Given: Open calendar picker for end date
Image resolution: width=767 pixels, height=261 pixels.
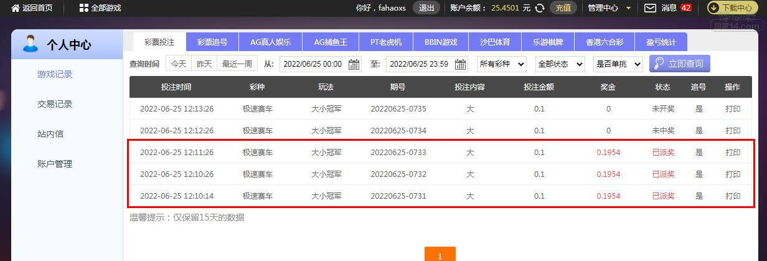Looking at the screenshot, I should coord(461,64).
